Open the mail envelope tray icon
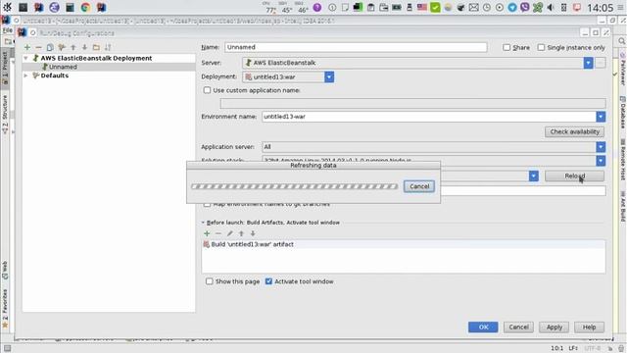Image resolution: width=627 pixels, height=353 pixels. pos(473,7)
